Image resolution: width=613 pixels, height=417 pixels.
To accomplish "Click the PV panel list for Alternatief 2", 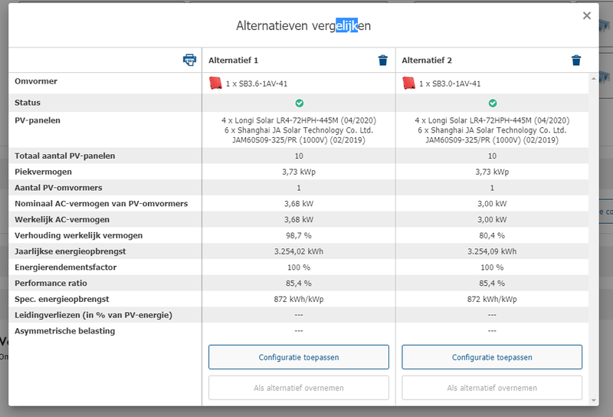I will point(492,130).
